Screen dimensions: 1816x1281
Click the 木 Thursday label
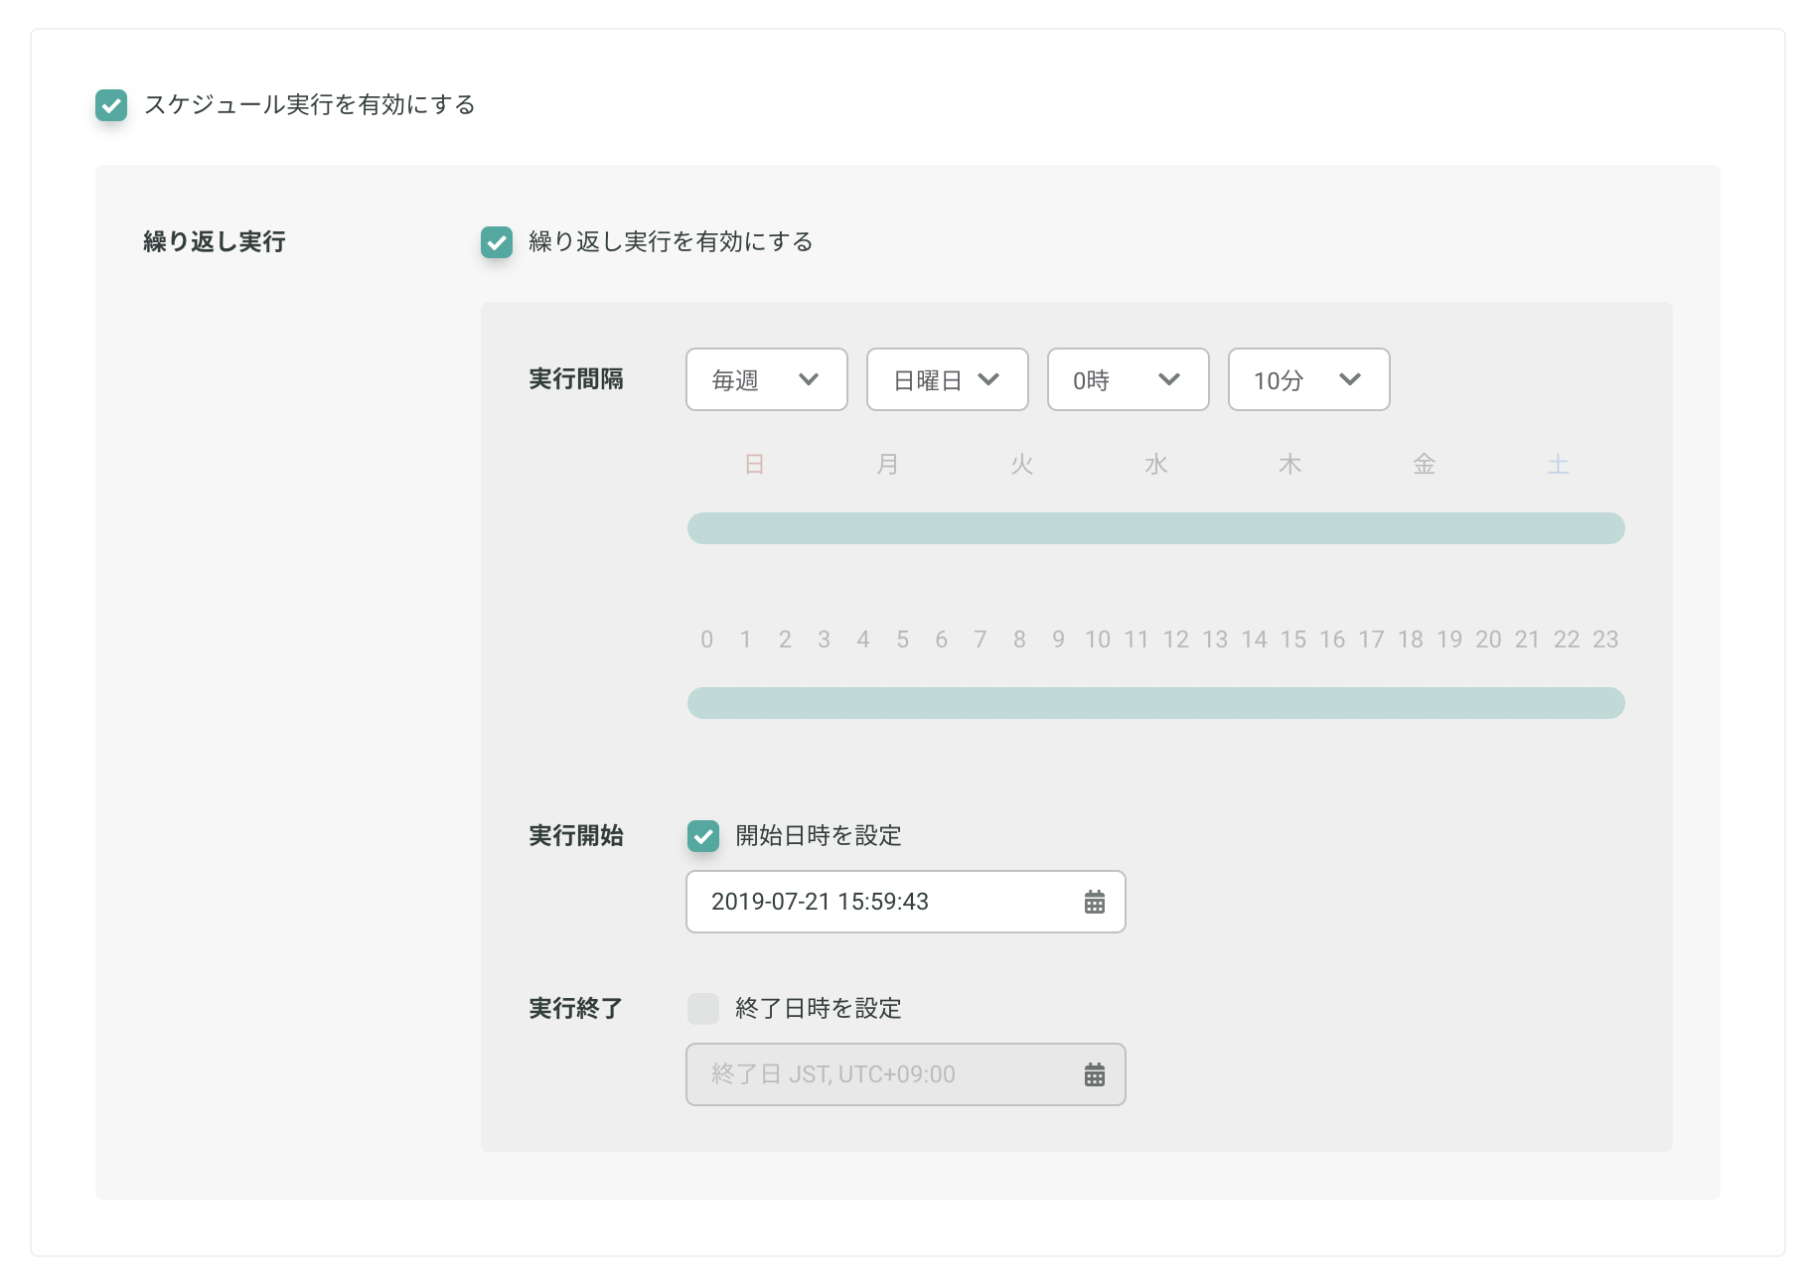(x=1290, y=465)
